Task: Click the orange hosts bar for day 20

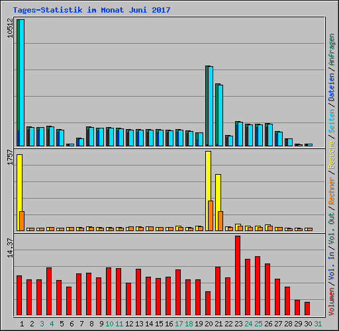Action: (x=211, y=216)
